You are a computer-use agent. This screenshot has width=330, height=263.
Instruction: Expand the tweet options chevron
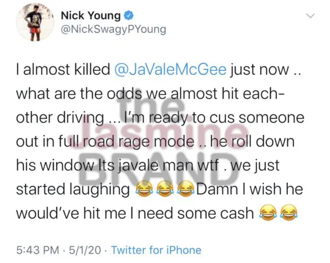311,16
